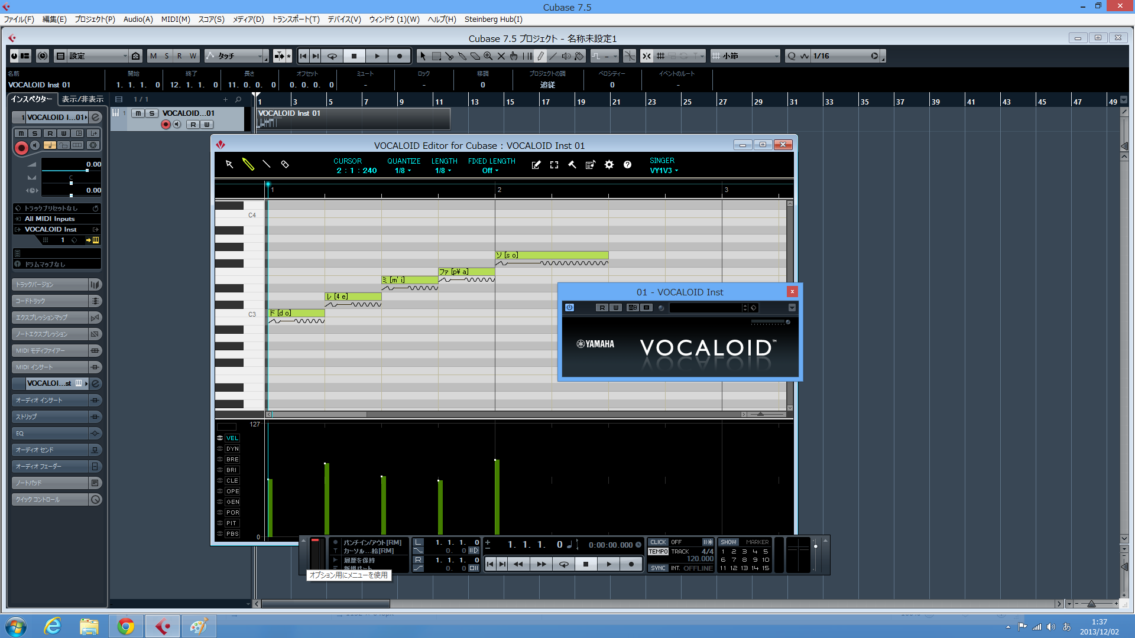
Task: Open Google Chrome from taskbar
Action: (x=125, y=626)
